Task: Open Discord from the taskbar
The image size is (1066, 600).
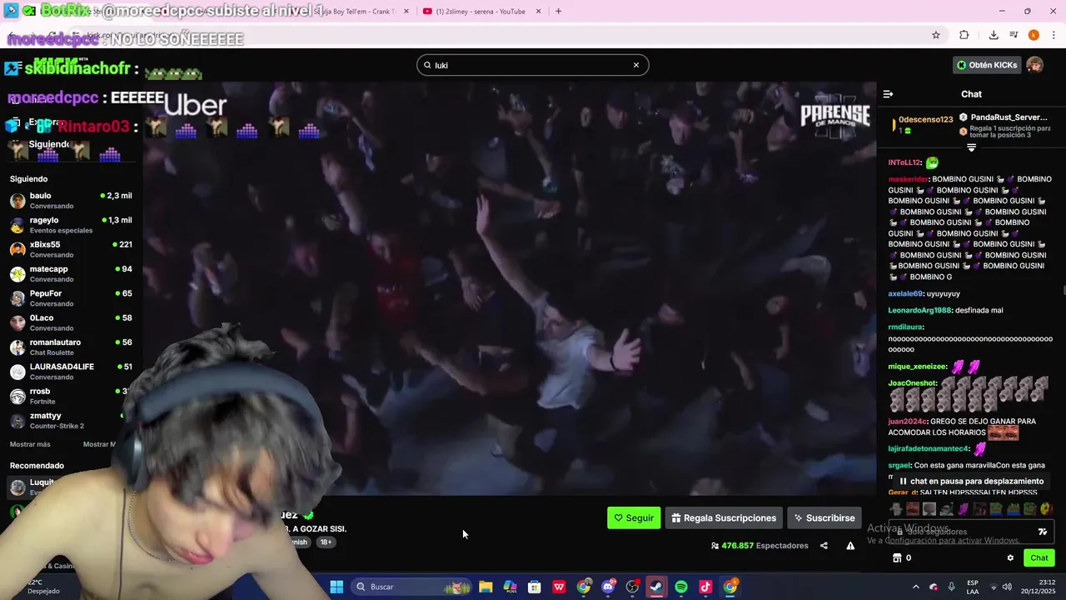Action: coord(608,587)
